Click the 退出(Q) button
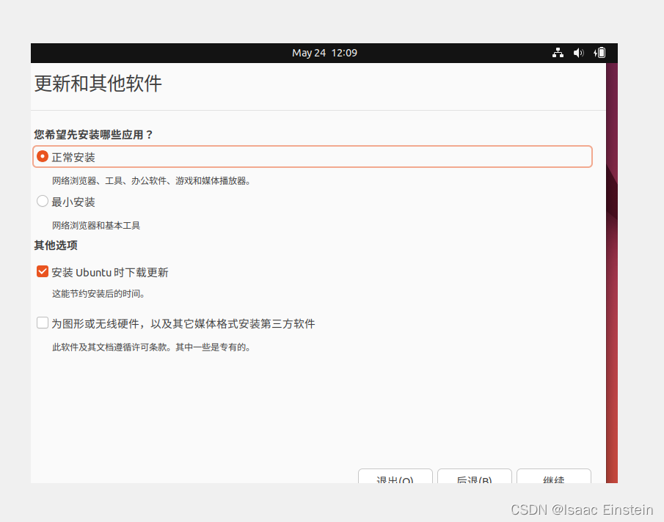Viewport: 664px width, 522px height. click(x=395, y=477)
